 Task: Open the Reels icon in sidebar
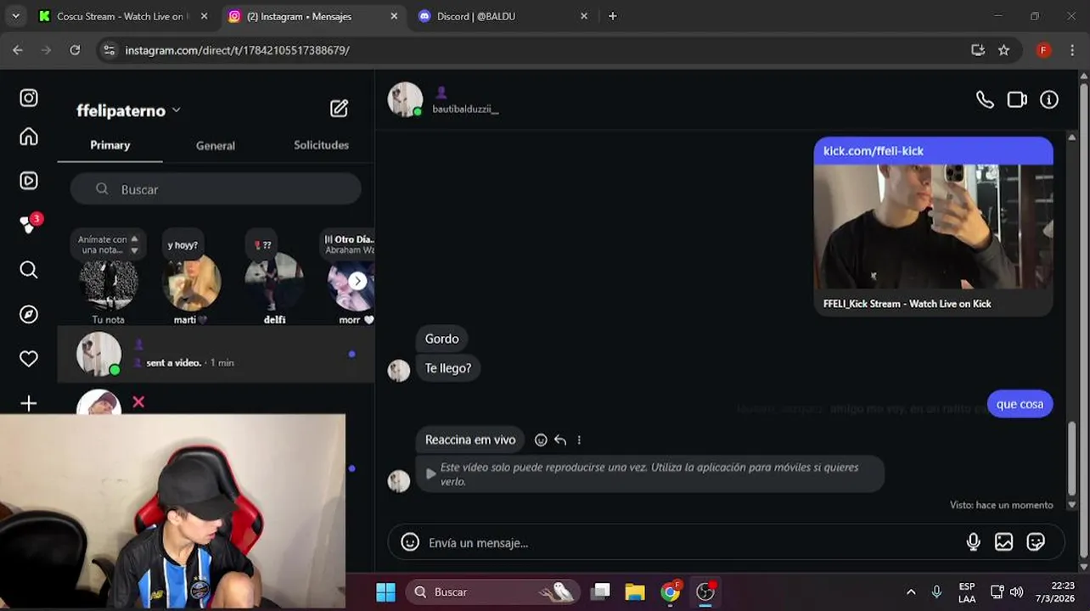29,181
